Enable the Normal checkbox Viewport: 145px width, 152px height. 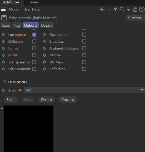pos(84,55)
